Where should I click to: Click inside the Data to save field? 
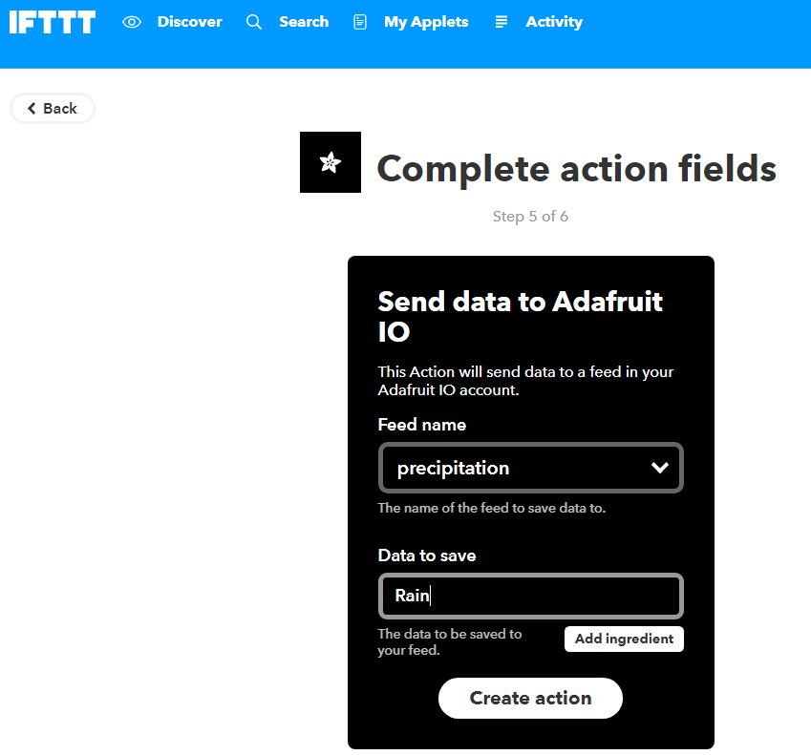pos(530,595)
